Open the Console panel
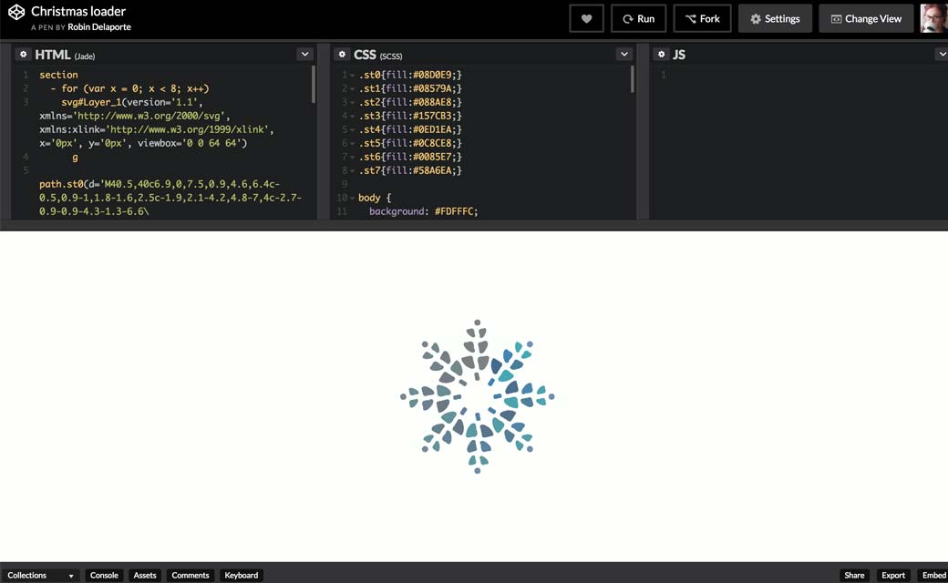948x583 pixels. [x=104, y=575]
